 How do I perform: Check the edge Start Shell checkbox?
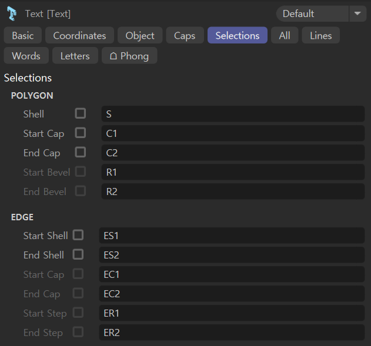coord(78,235)
